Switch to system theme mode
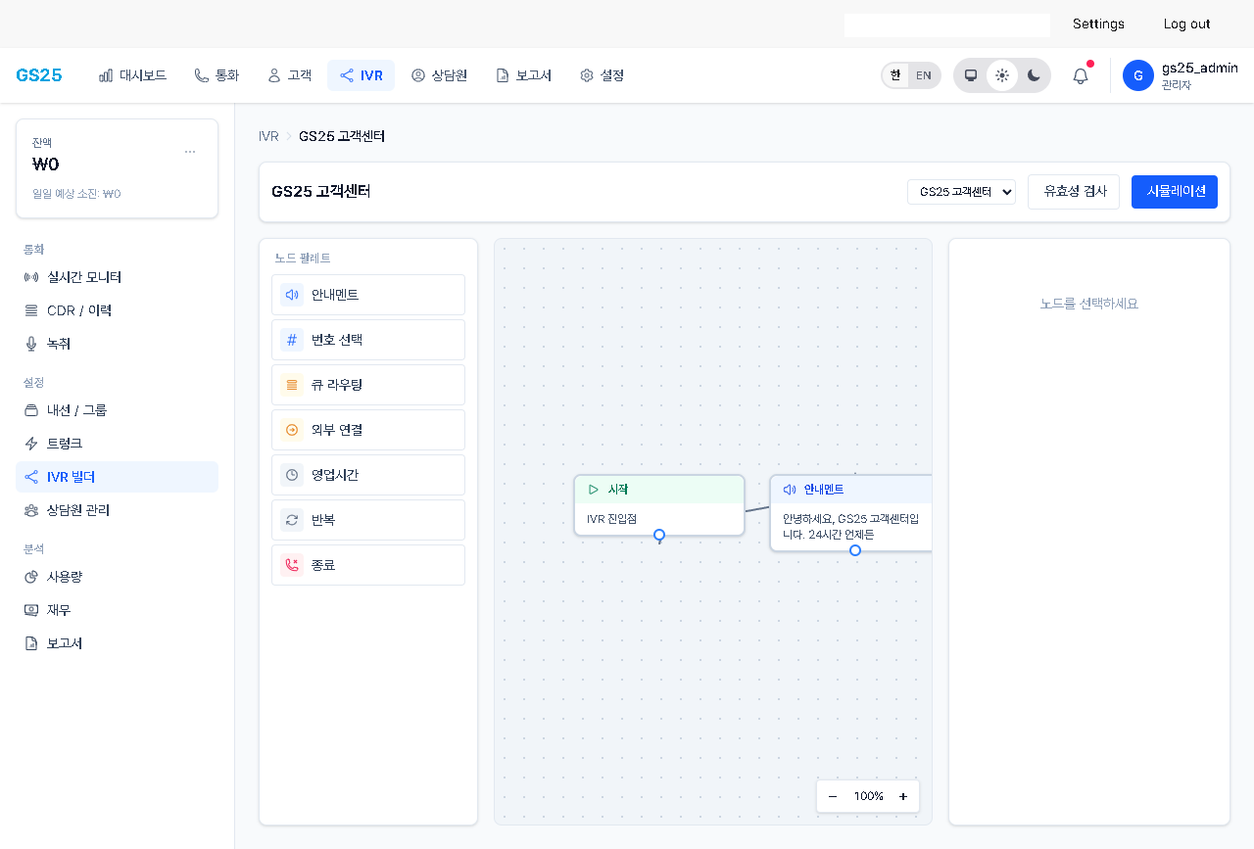The image size is (1254, 849). coord(971,75)
